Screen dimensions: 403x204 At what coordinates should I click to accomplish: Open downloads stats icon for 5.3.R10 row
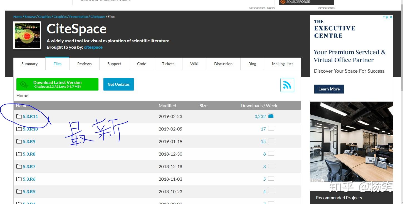[x=271, y=128]
